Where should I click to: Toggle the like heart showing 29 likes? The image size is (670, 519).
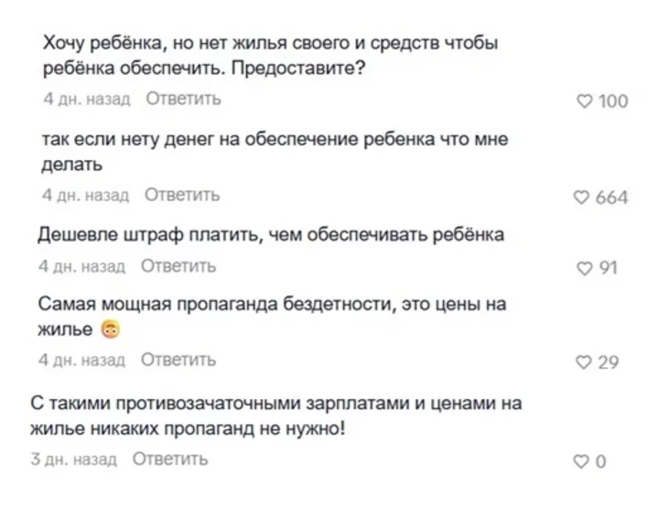tap(584, 362)
